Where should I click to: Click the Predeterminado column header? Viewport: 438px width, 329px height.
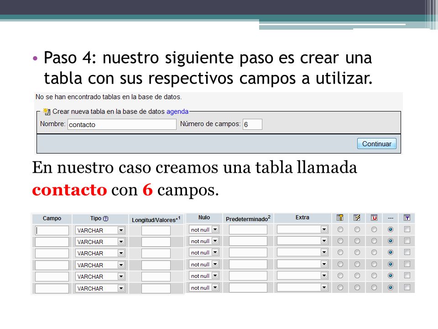click(248, 218)
